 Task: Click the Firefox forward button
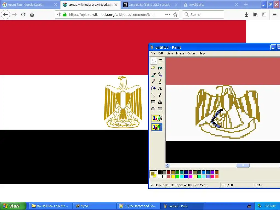click(14, 15)
